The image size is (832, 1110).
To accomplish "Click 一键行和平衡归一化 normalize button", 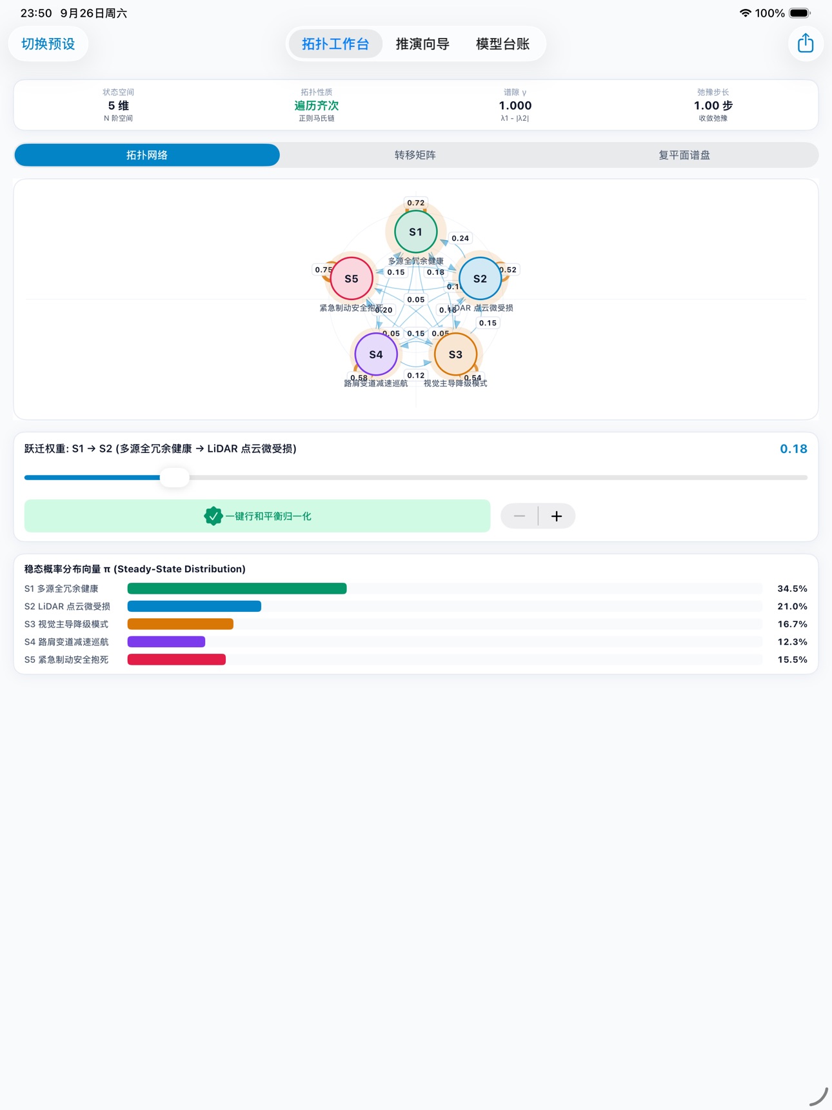I will tap(257, 516).
